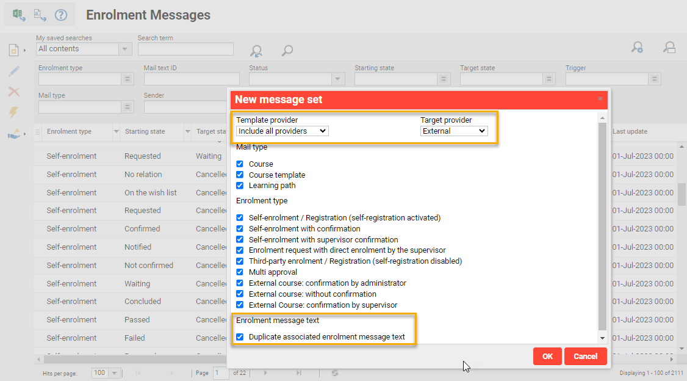Click the Search term input field
Screen dimensions: 687x381
point(185,49)
